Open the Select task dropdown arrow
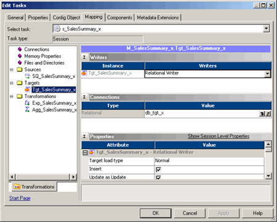The image size is (277, 222). point(266,29)
